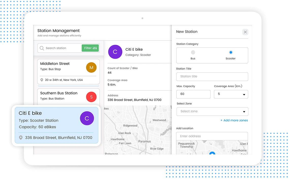The width and height of the screenshot is (290, 180).
Task: Click the red S avatar
Action: tap(91, 97)
